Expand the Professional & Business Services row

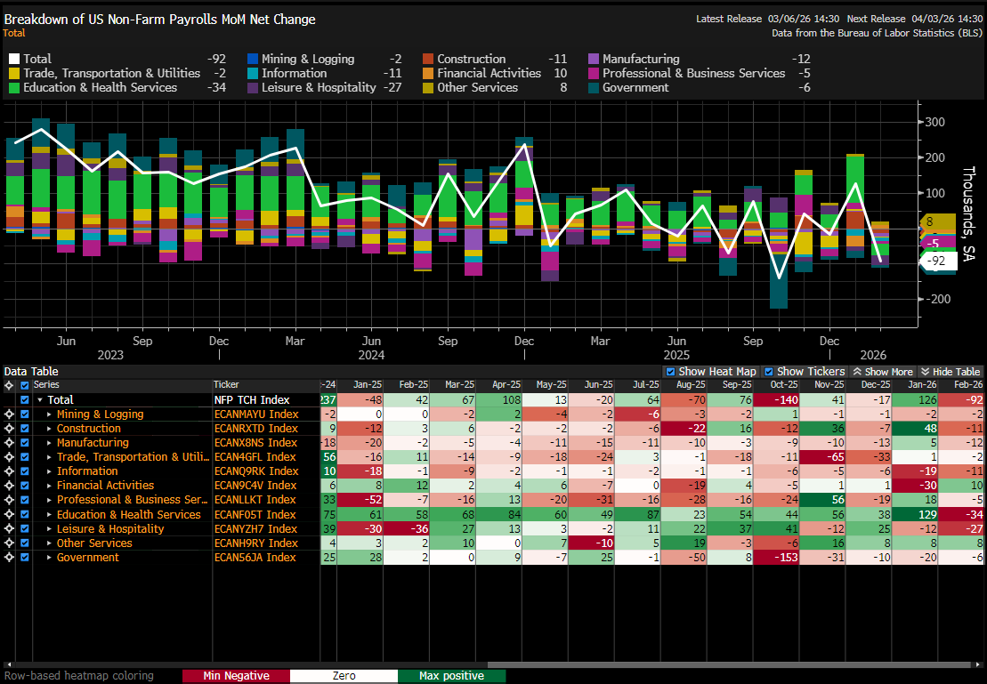50,500
